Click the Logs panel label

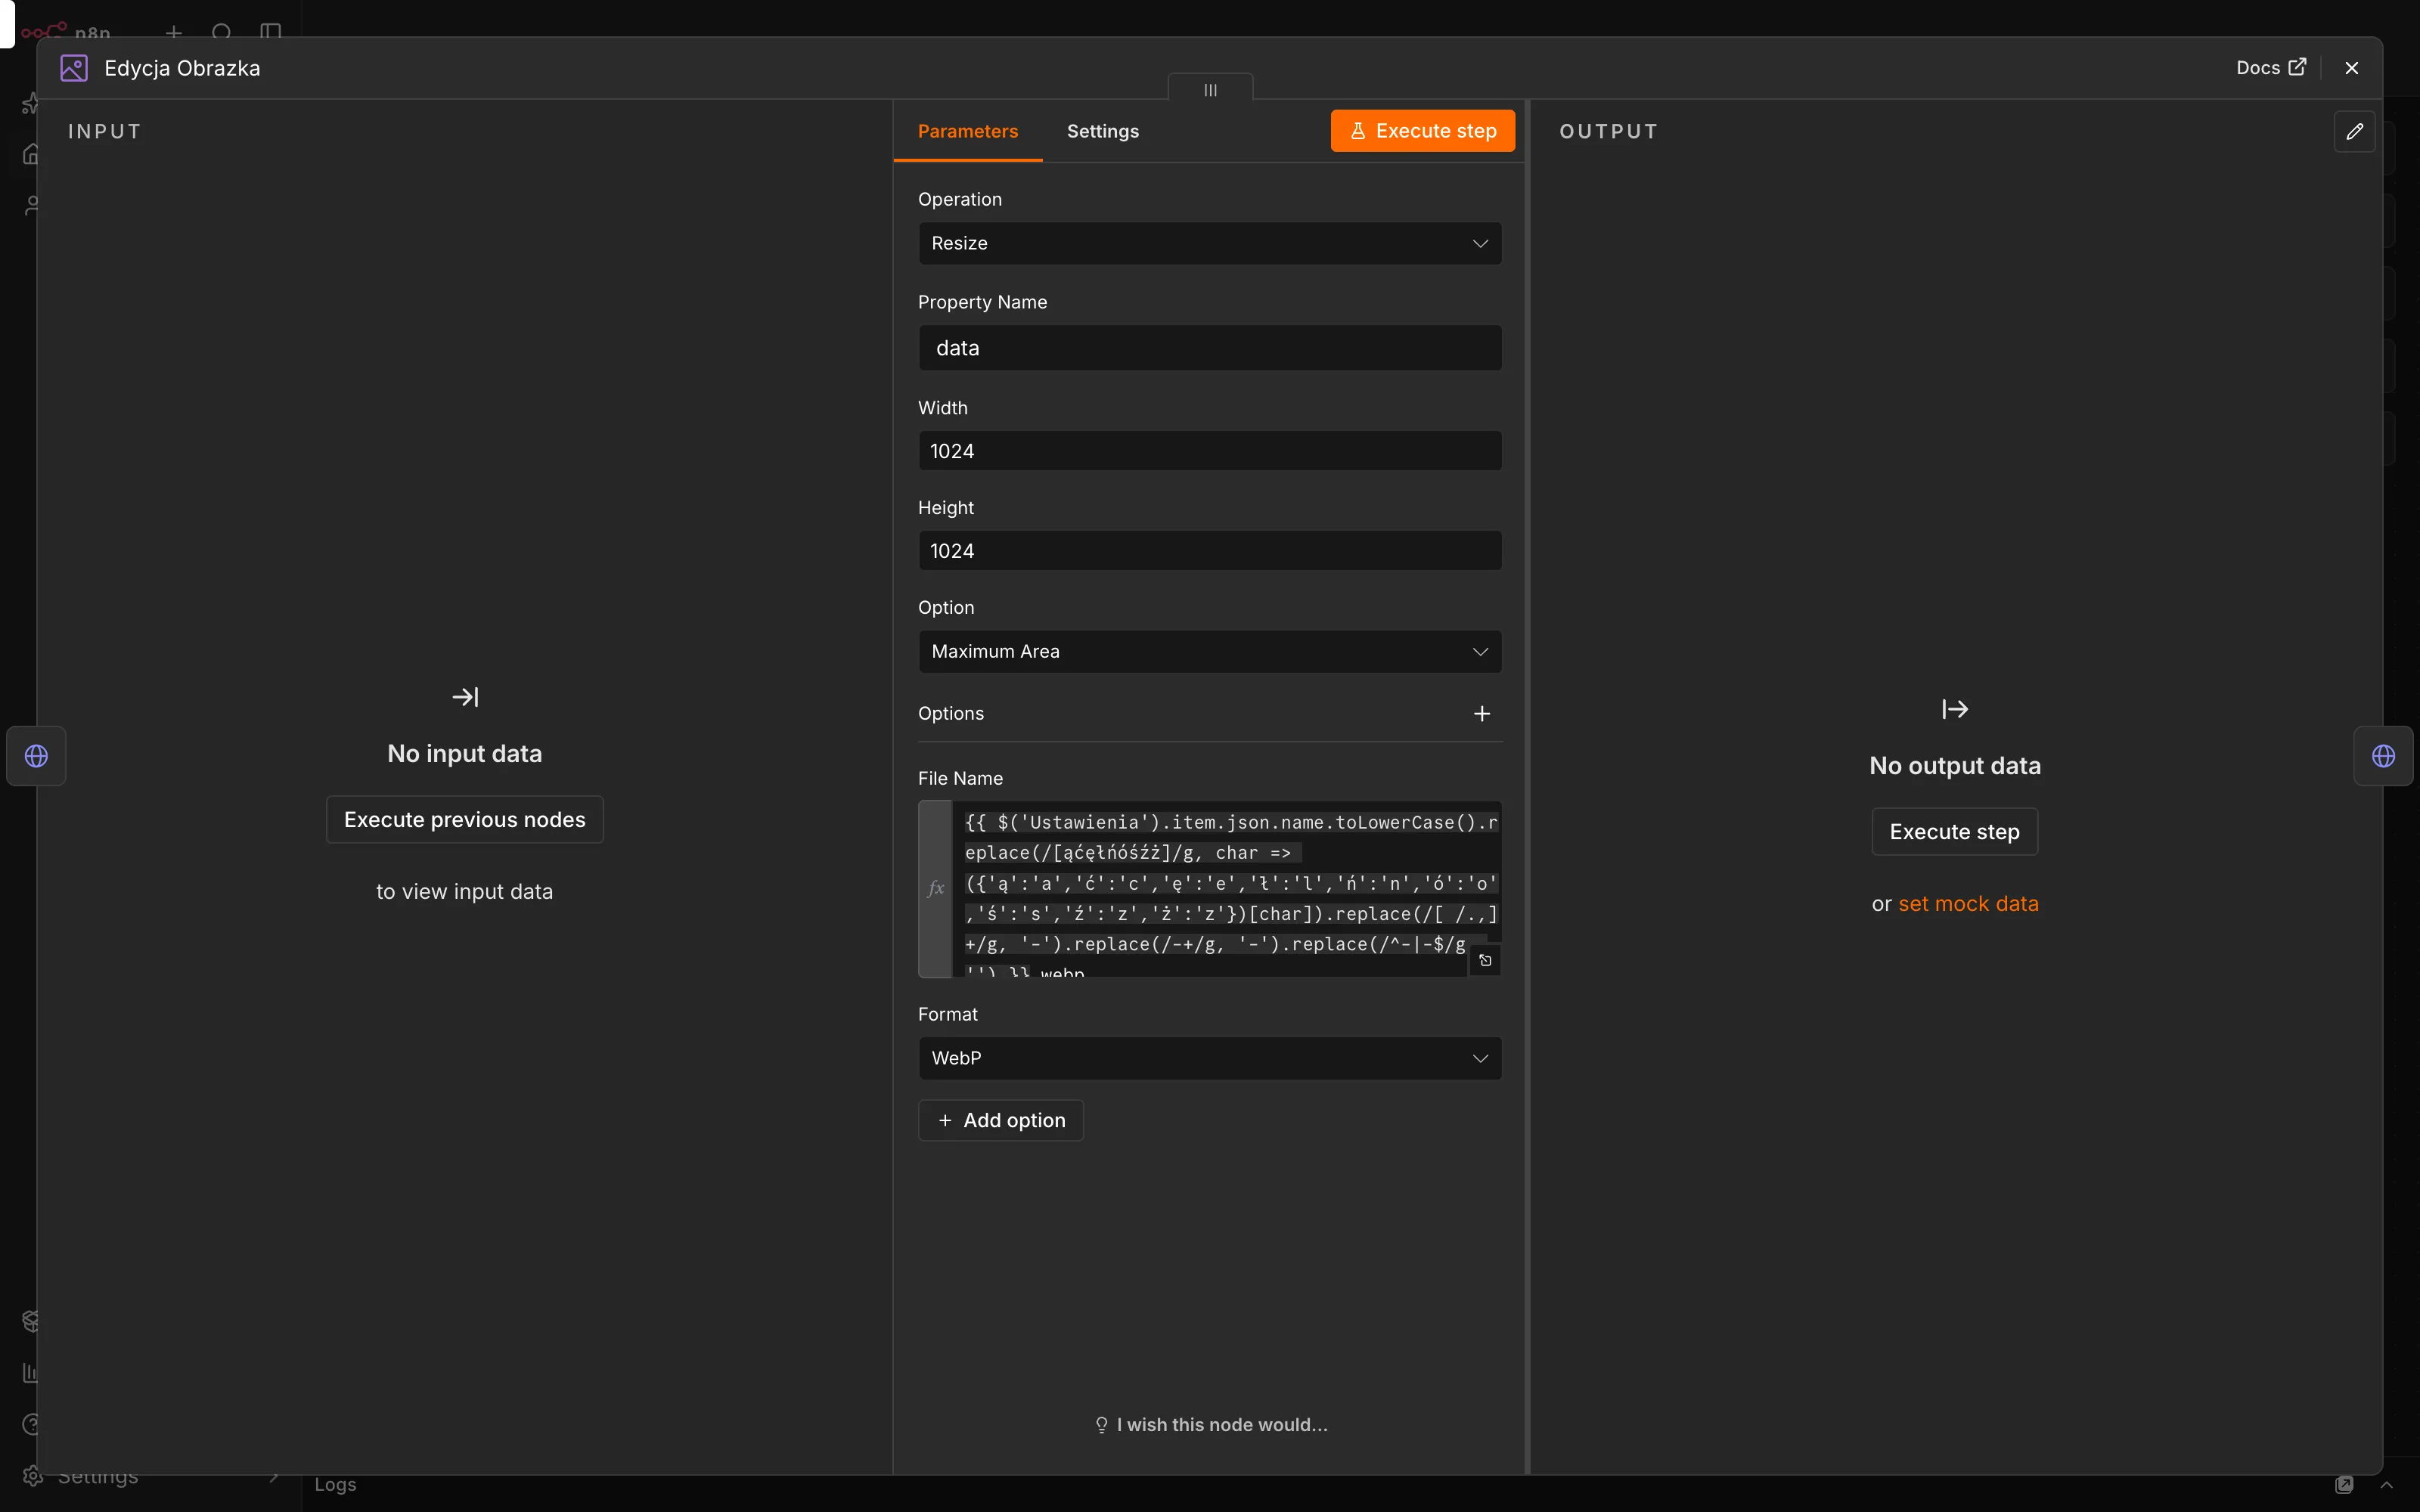click(335, 1485)
